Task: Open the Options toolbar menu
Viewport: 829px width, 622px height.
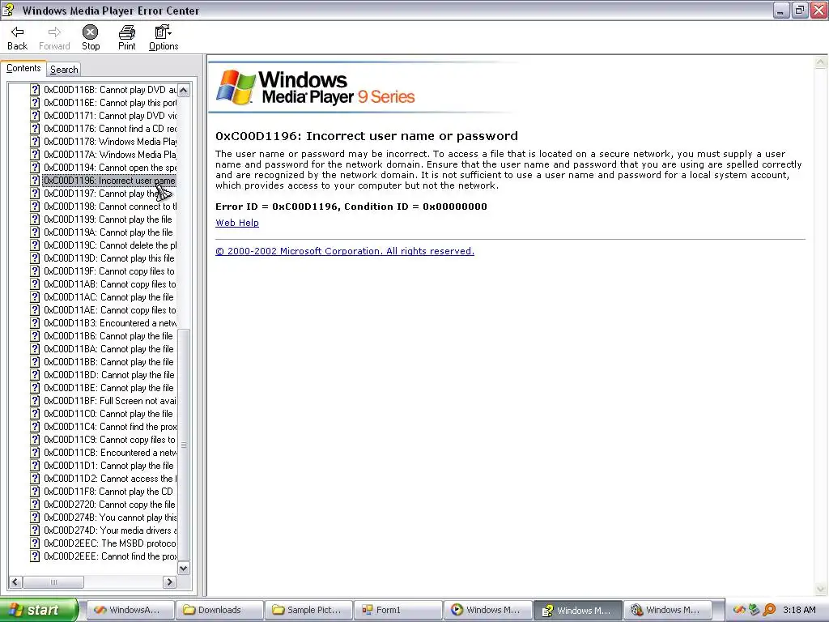Action: (164, 38)
